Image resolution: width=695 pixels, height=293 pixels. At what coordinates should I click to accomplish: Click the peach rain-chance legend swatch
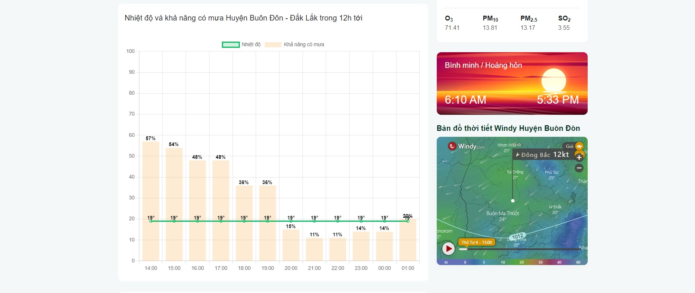click(x=273, y=45)
